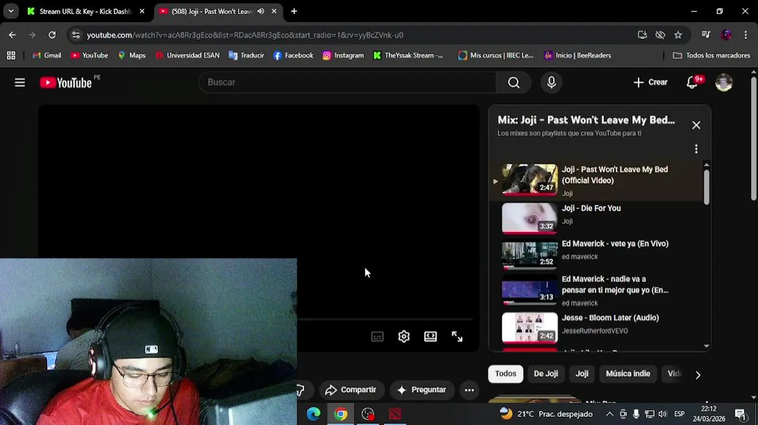Open video player settings gear
Viewport: 758px width, 425px height.
point(404,336)
